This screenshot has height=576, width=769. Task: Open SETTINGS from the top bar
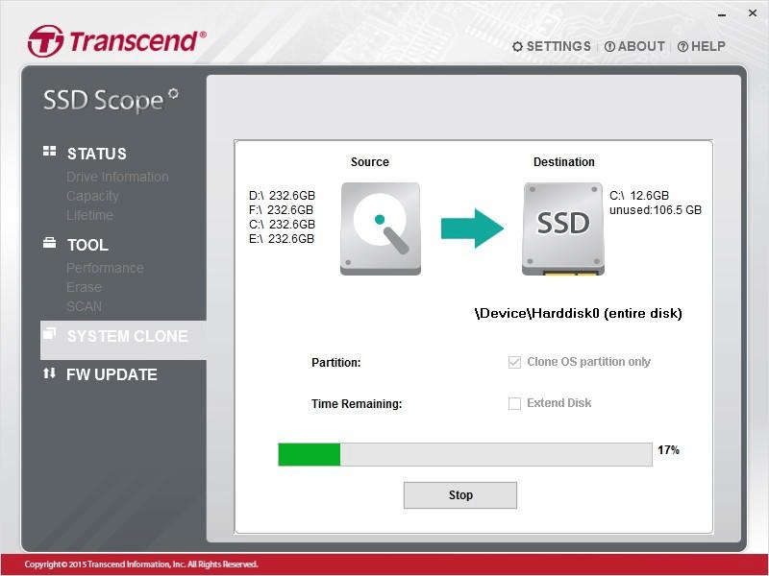552,46
